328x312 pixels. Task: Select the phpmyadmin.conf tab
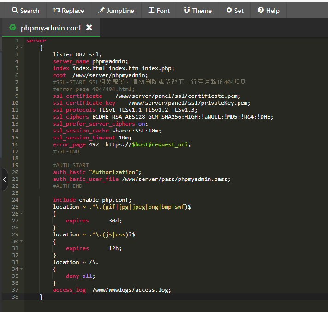coord(50,28)
